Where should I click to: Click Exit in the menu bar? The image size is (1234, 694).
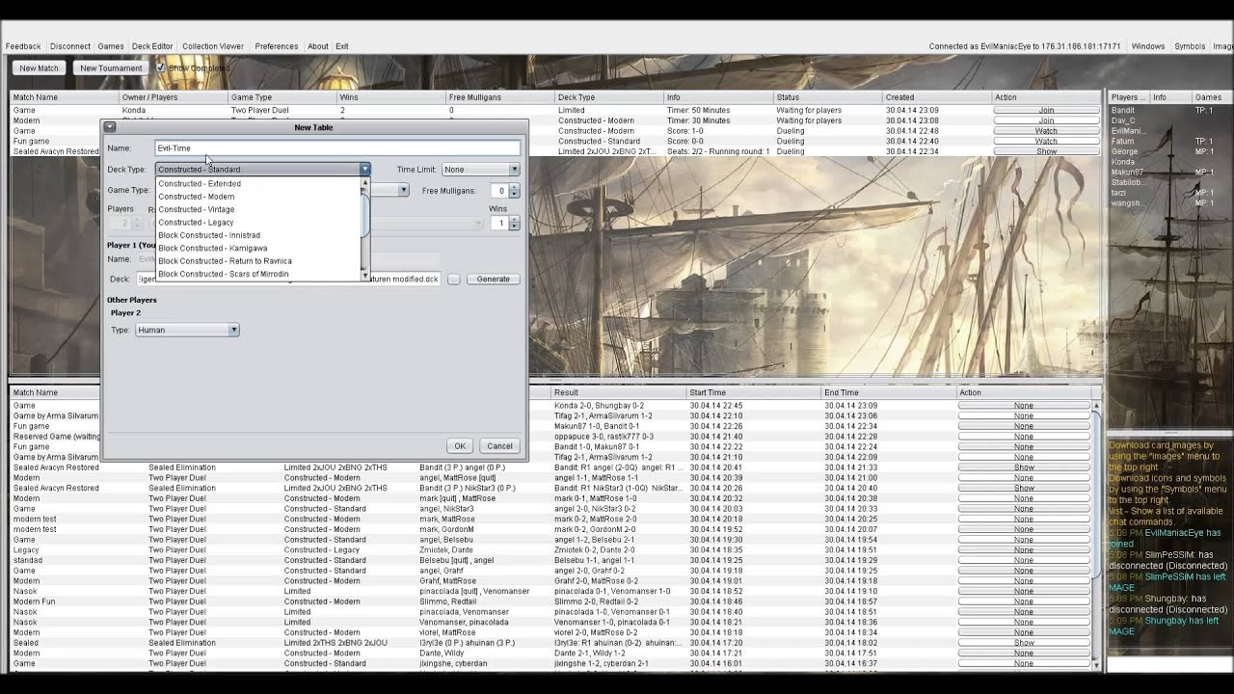pos(342,46)
